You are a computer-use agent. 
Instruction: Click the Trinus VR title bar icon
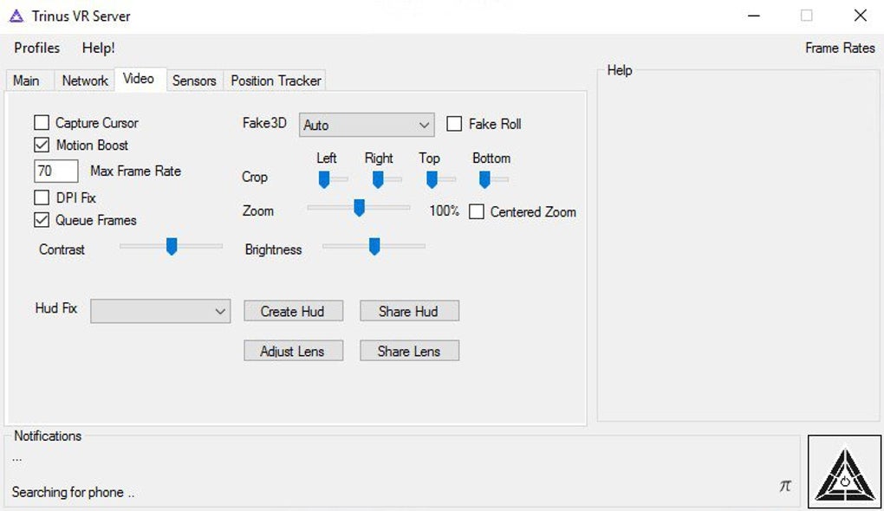click(16, 16)
